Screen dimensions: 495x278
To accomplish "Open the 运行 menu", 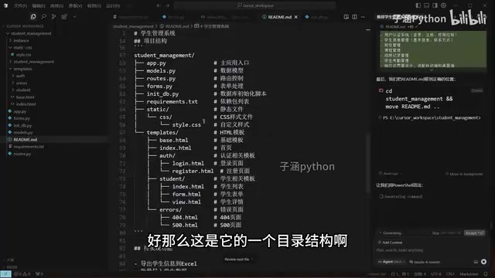I will click(113, 5).
